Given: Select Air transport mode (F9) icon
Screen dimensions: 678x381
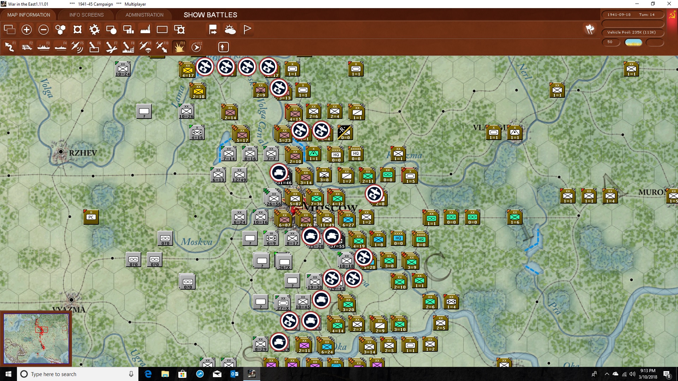Looking at the screenshot, I should [x=145, y=47].
